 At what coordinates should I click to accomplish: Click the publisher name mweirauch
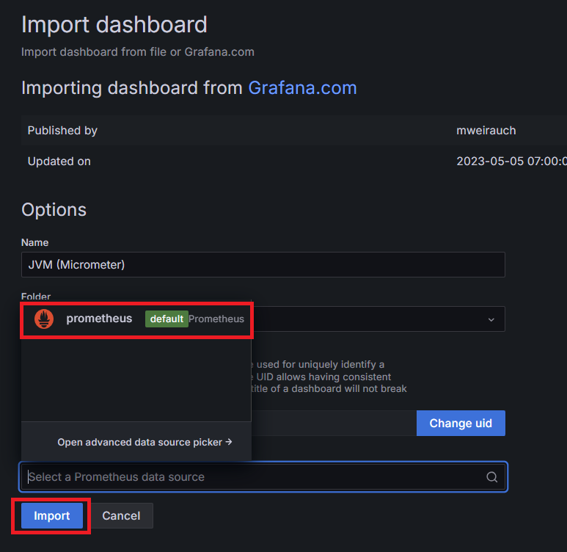[486, 131]
